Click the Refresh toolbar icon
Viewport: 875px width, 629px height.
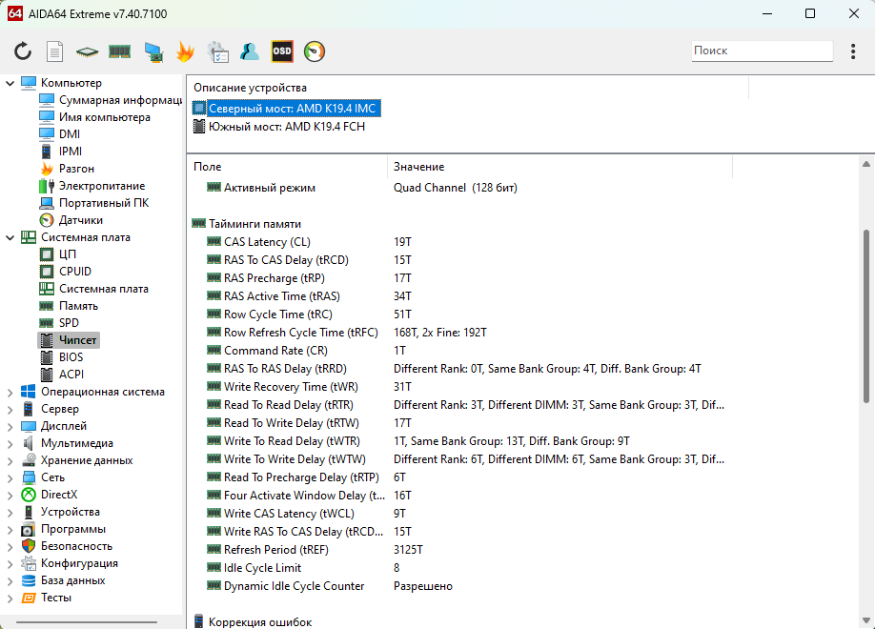click(22, 51)
